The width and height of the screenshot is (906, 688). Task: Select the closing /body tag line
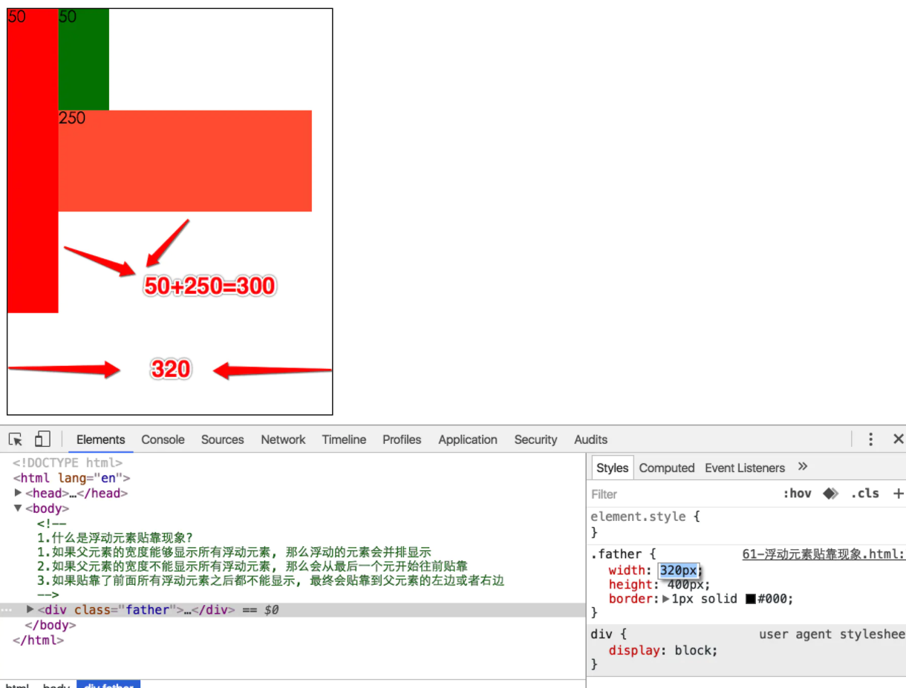50,625
